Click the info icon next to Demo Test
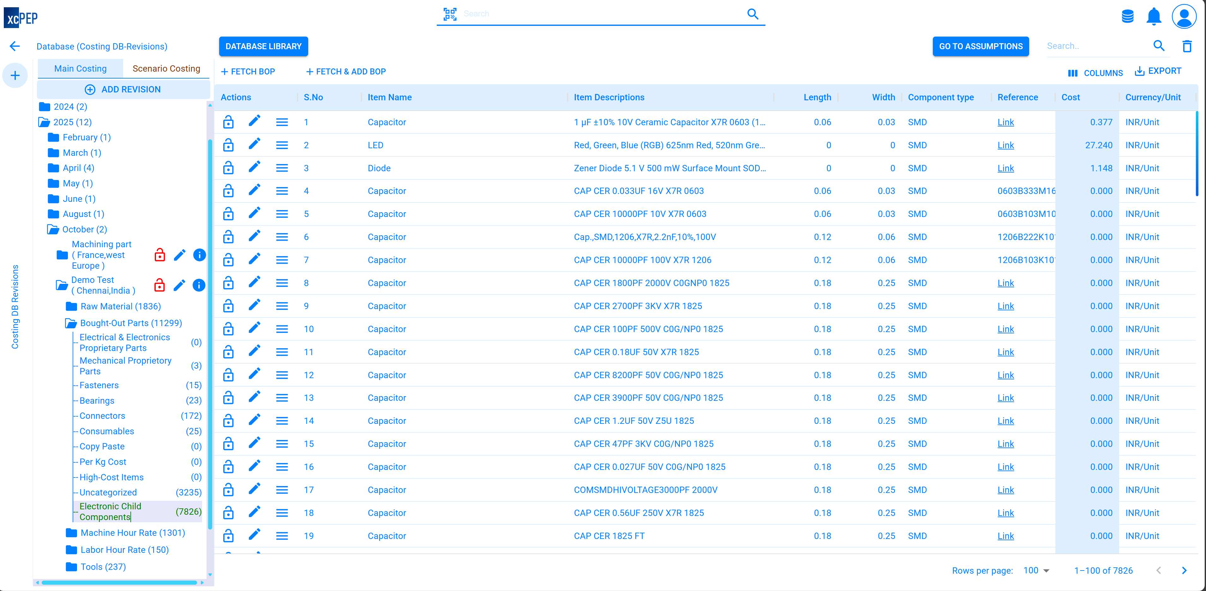1206x591 pixels. tap(199, 285)
